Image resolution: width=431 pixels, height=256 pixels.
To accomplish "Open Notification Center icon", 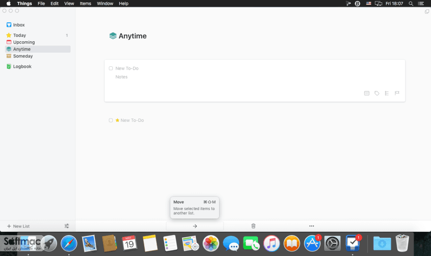I will [x=421, y=4].
